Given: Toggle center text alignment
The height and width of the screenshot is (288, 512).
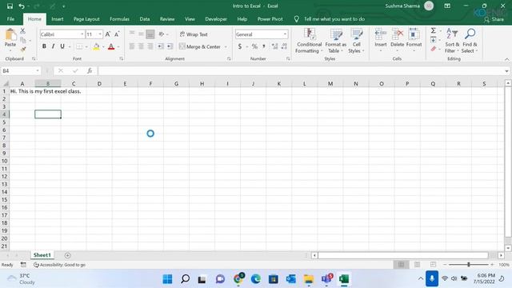Looking at the screenshot, I should pyautogui.click(x=141, y=46).
